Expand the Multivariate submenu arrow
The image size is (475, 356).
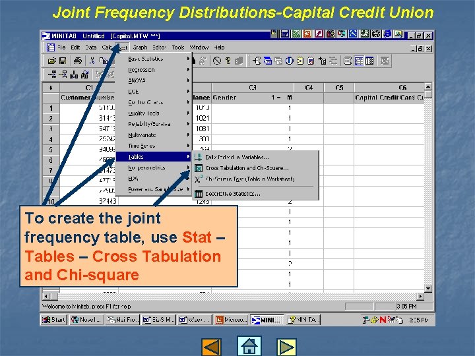point(188,135)
